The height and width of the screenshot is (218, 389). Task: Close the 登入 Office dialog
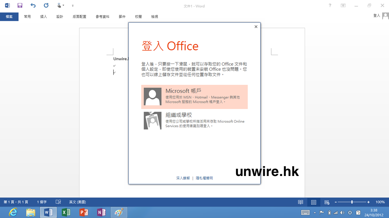[256, 27]
